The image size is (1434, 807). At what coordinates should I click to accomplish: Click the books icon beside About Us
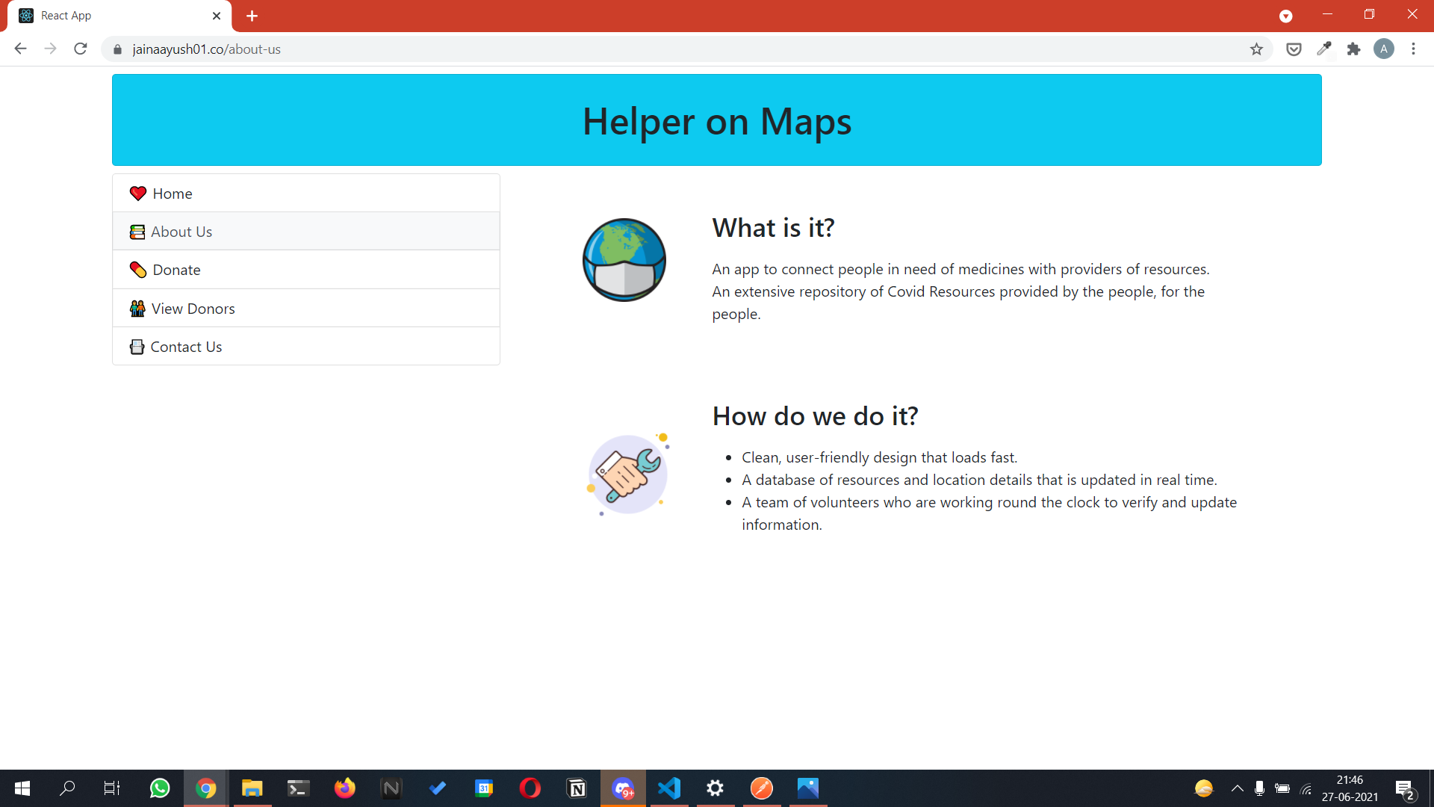[137, 232]
